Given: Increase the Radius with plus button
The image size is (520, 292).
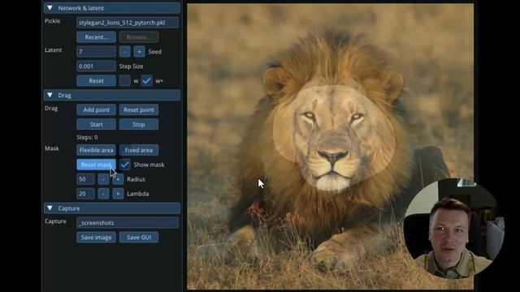Looking at the screenshot, I should pyautogui.click(x=118, y=179).
